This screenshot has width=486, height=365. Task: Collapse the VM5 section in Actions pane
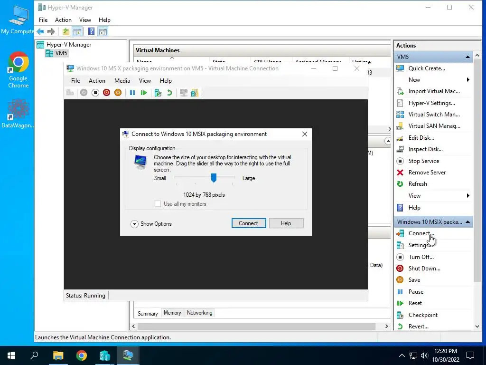(467, 57)
